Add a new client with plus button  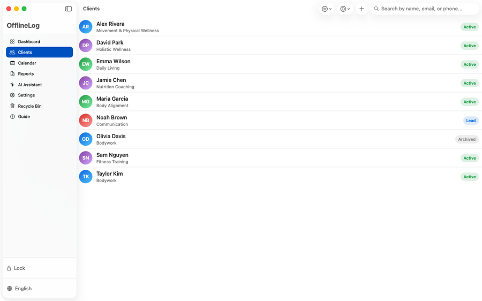(362, 9)
